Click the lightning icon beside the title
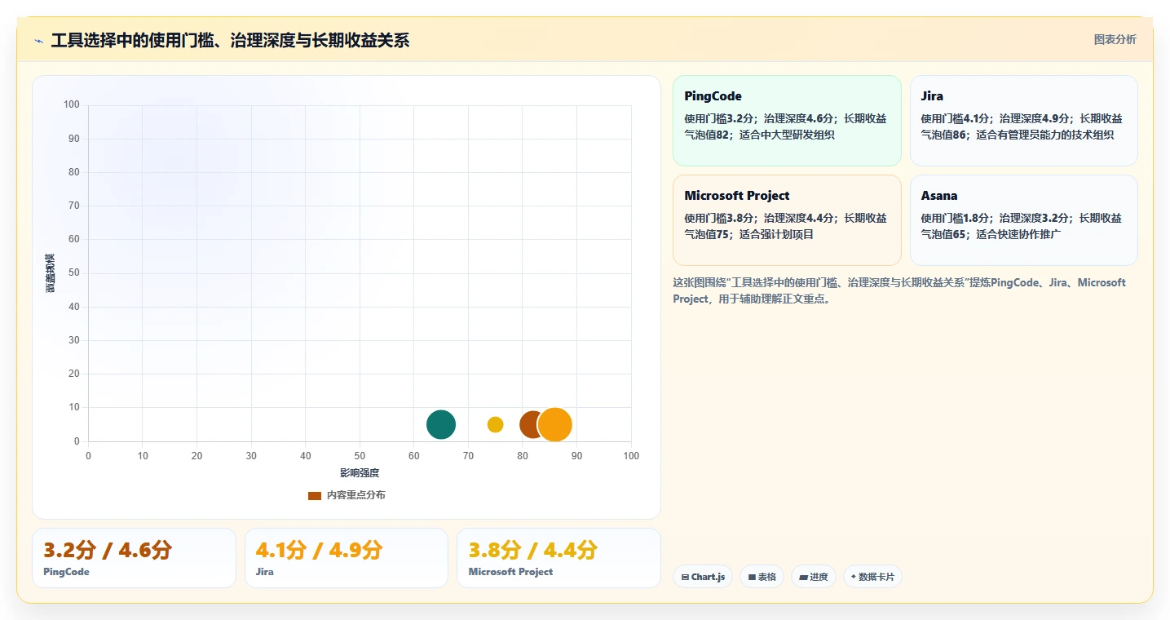 (x=38, y=40)
